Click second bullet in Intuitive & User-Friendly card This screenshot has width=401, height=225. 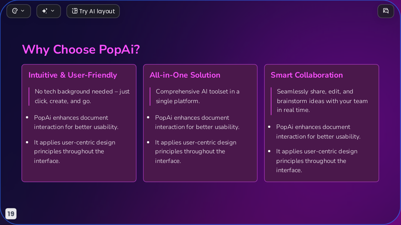coord(74,151)
